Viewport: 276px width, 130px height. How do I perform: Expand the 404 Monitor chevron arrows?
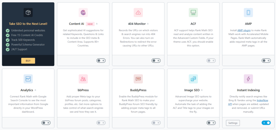point(148,24)
